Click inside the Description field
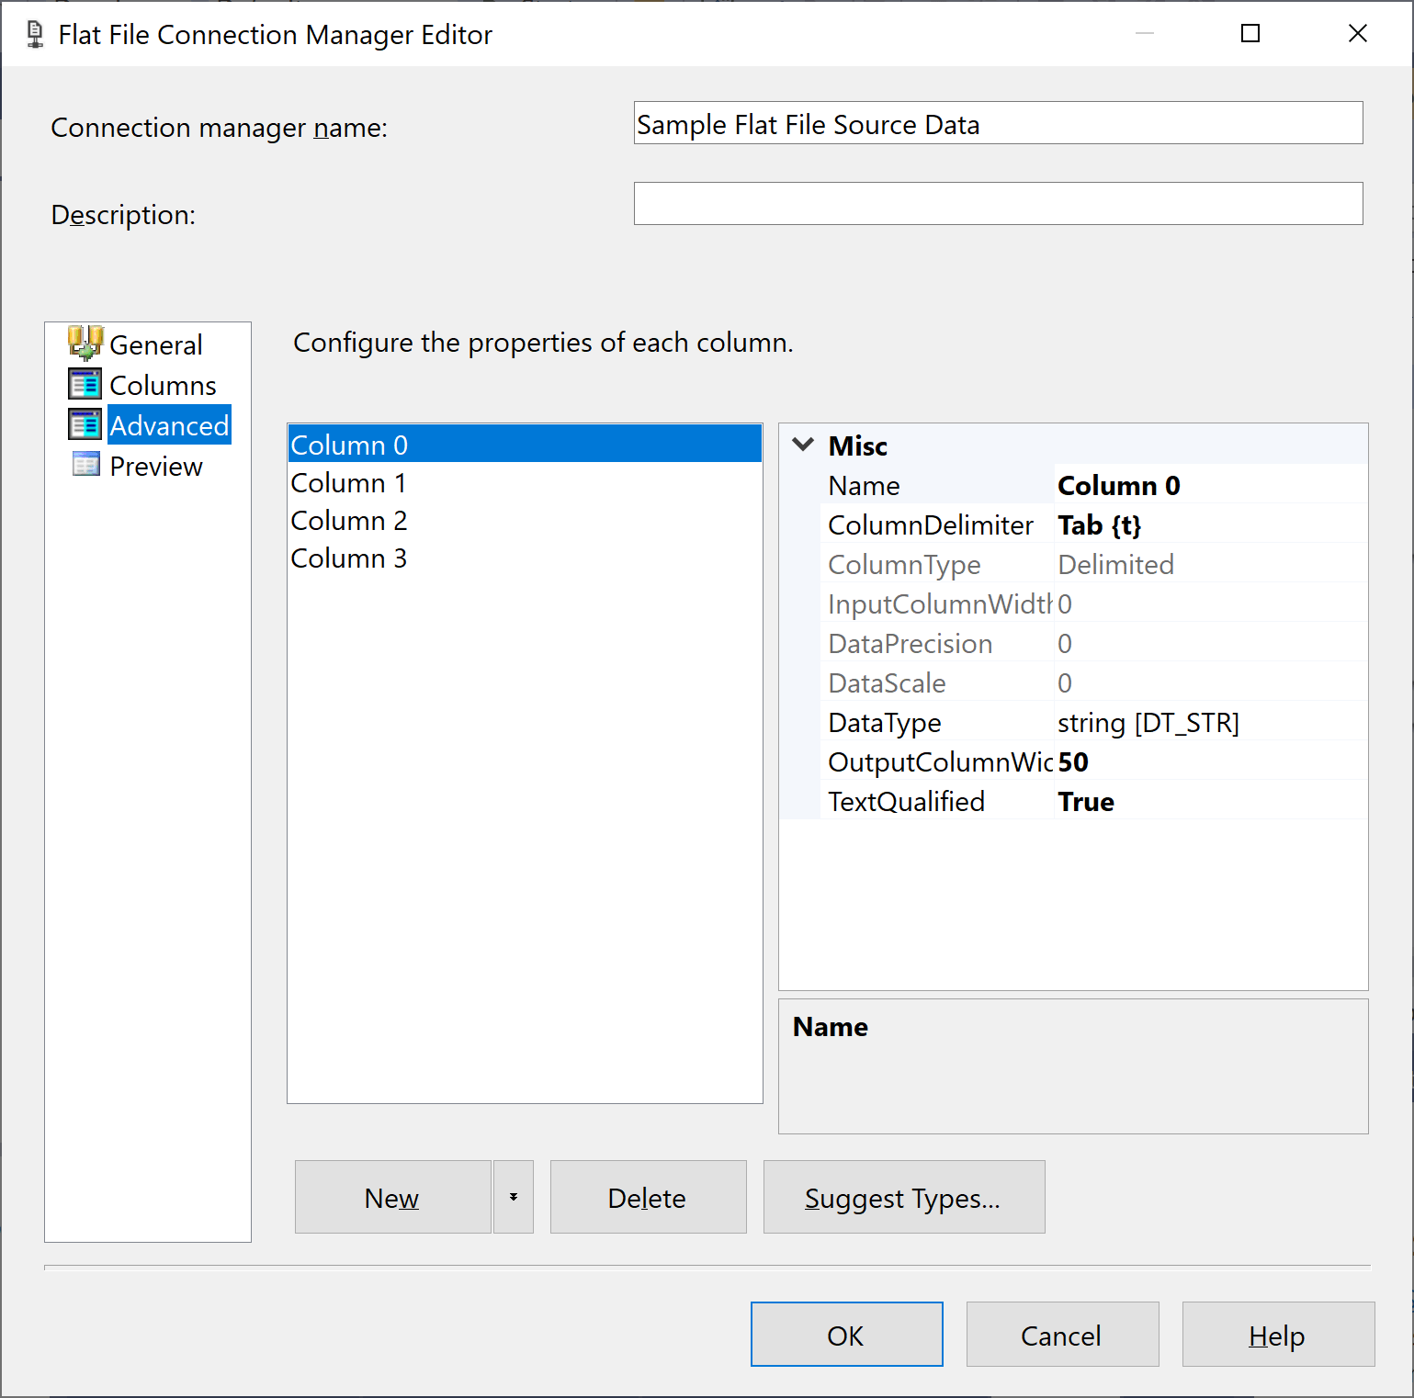 coord(997,203)
